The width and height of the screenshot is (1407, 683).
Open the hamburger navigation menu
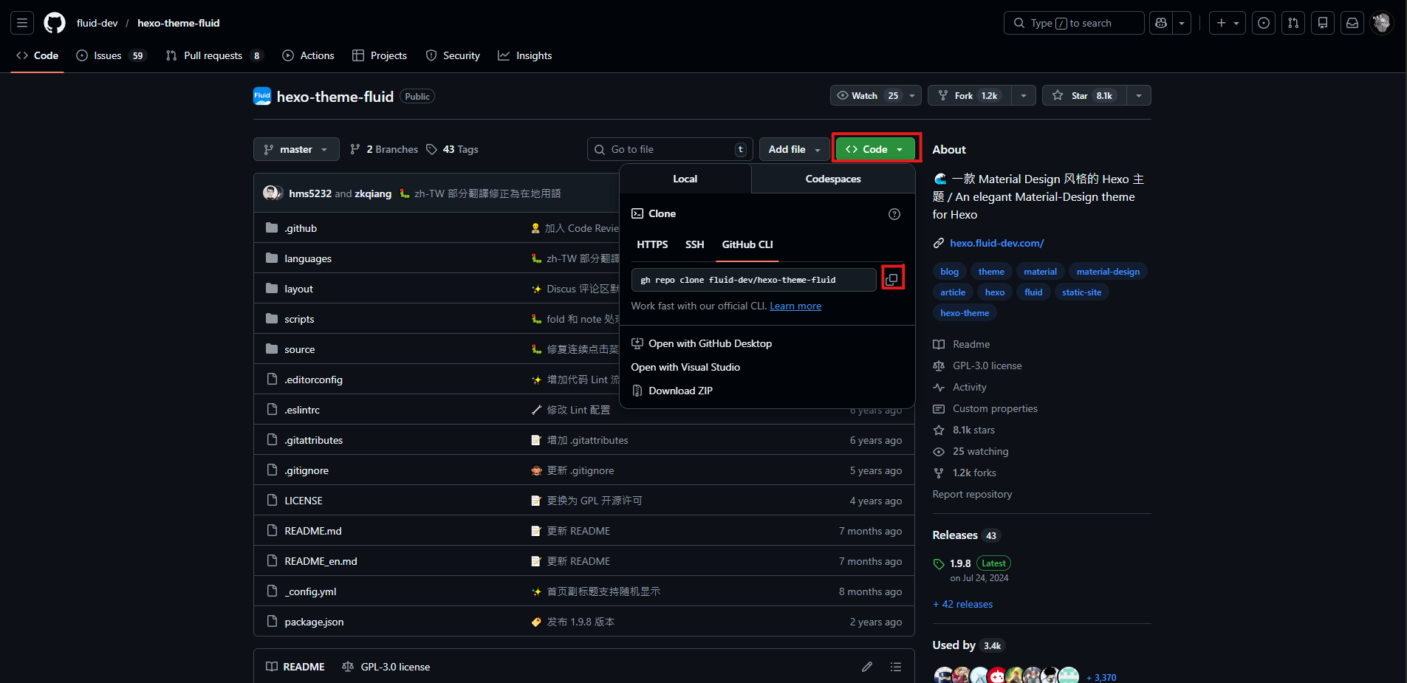(x=22, y=23)
